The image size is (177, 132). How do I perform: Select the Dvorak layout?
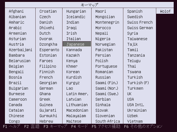(x=46, y=39)
